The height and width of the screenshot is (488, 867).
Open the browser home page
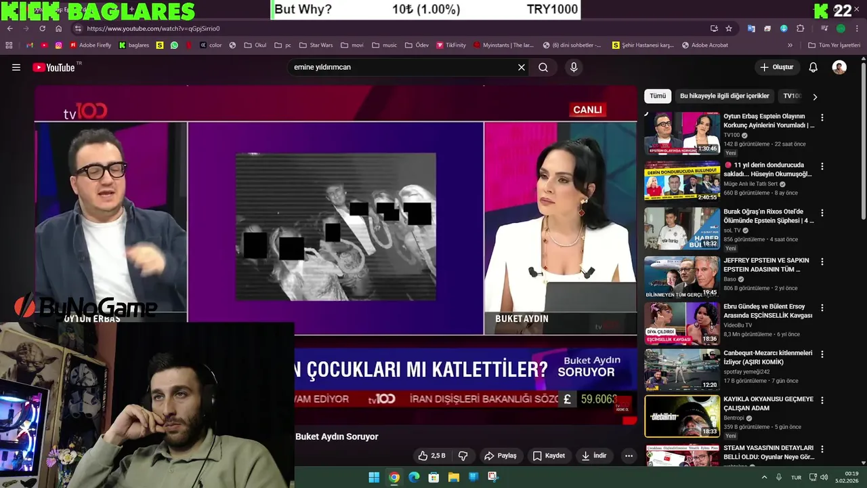[x=58, y=28]
